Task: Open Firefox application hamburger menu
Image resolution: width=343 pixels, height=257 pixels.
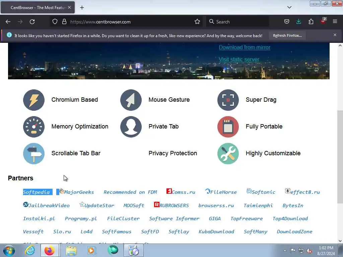Action: (335, 21)
